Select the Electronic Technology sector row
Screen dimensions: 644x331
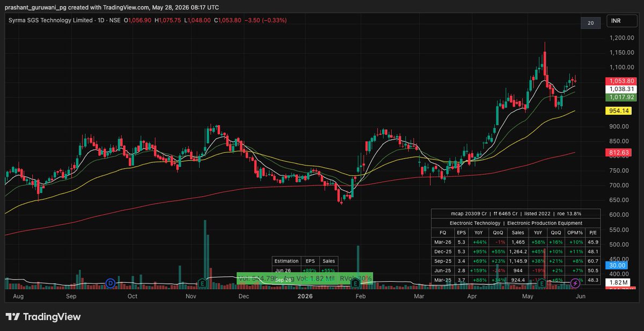(516, 223)
